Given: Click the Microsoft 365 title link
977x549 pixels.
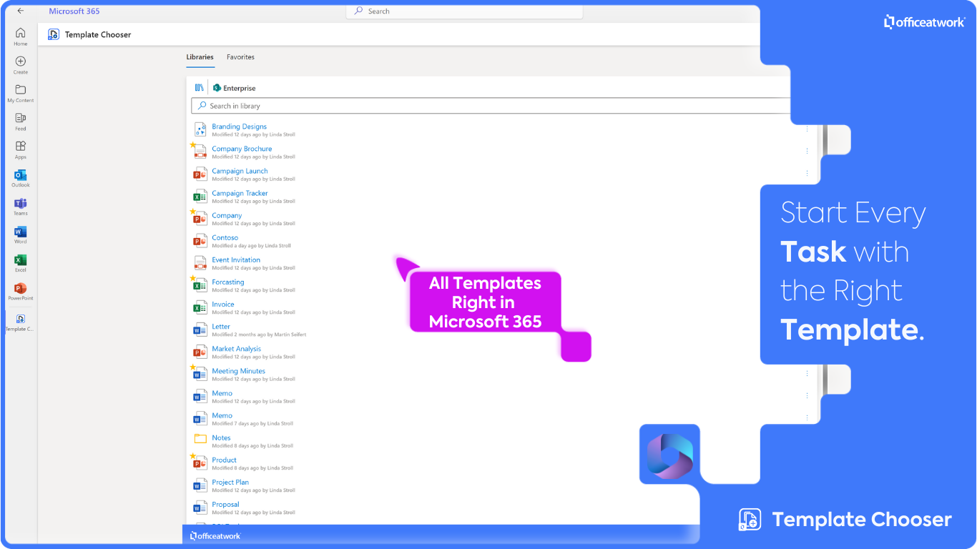Looking at the screenshot, I should point(74,11).
